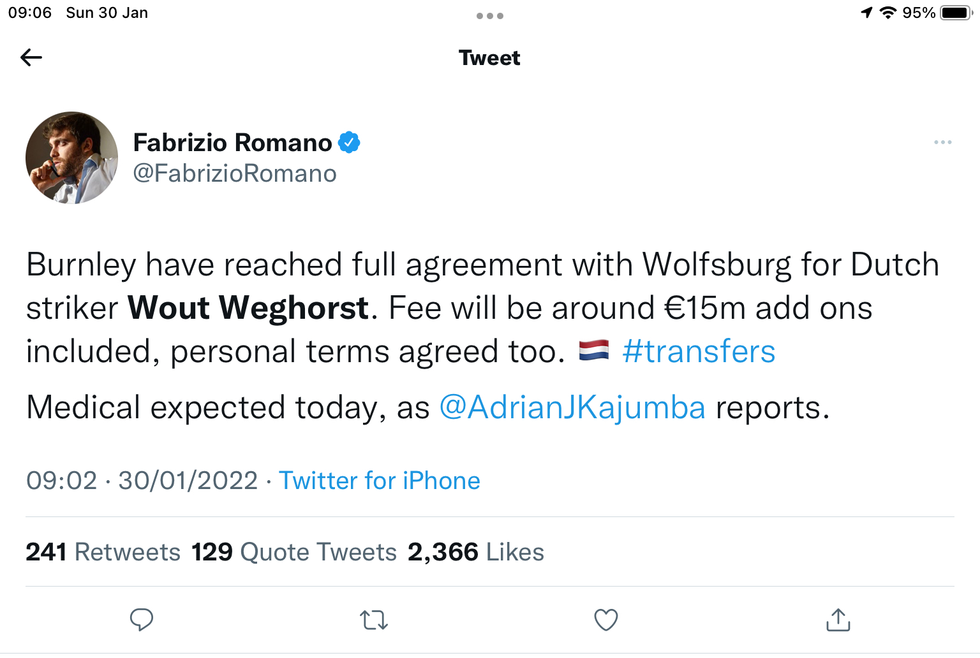Like the tweet with heart icon

coord(606,620)
